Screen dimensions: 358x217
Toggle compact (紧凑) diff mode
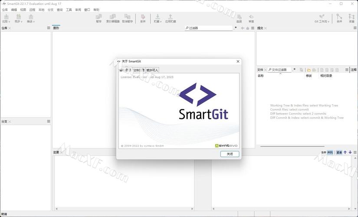click(x=339, y=152)
